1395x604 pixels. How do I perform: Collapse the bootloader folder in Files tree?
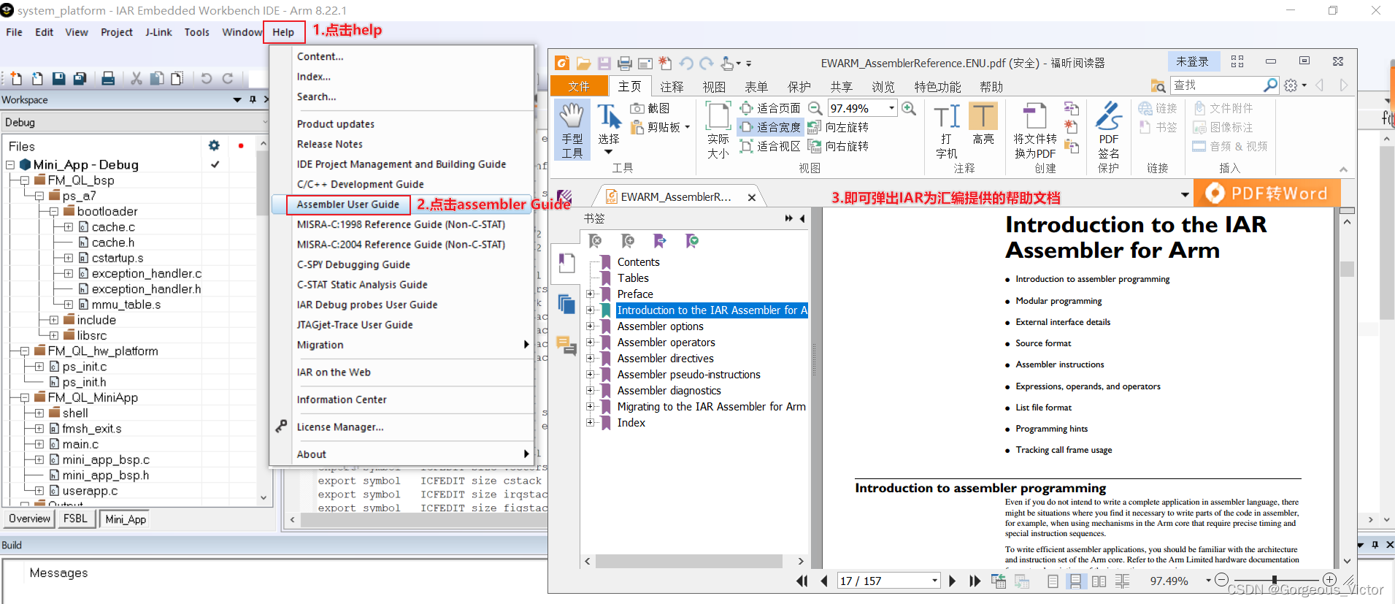(x=54, y=211)
